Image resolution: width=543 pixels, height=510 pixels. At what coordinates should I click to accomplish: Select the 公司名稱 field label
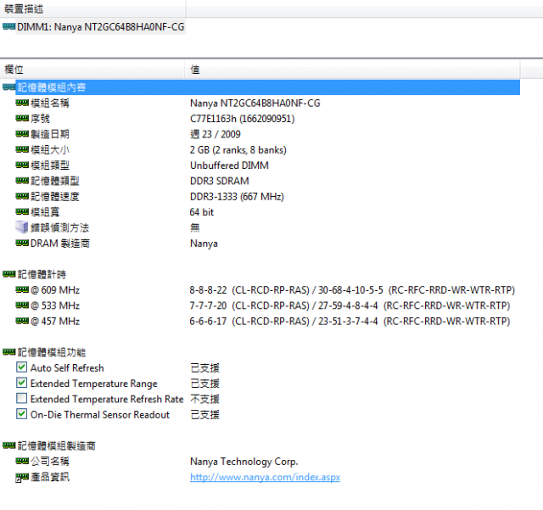click(50, 462)
